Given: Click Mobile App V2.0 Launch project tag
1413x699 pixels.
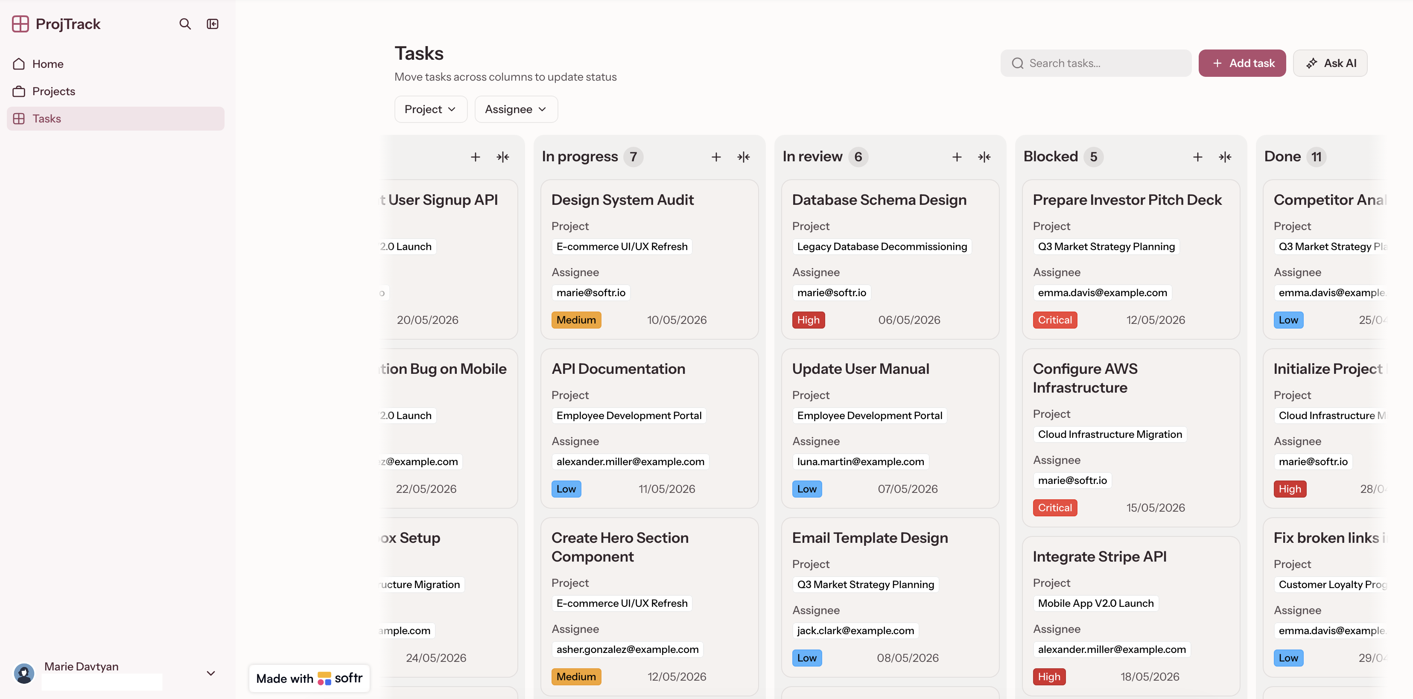Looking at the screenshot, I should pos(1095,603).
